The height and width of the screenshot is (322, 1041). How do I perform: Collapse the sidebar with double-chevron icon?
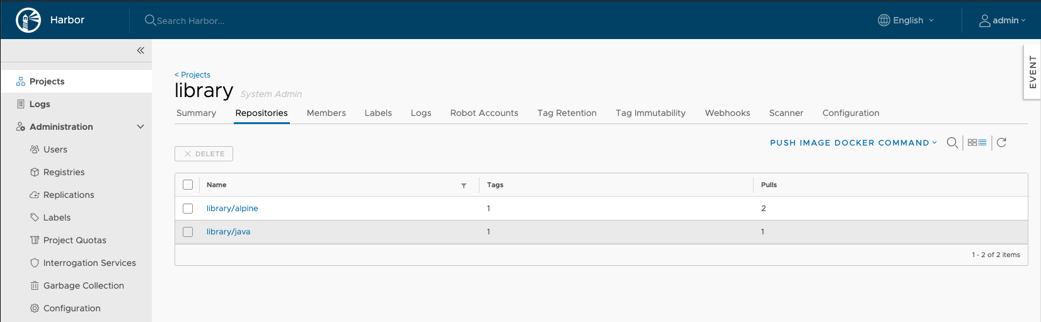pyautogui.click(x=141, y=50)
